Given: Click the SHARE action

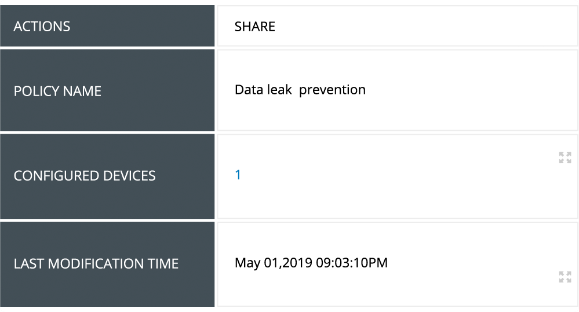Looking at the screenshot, I should (254, 27).
